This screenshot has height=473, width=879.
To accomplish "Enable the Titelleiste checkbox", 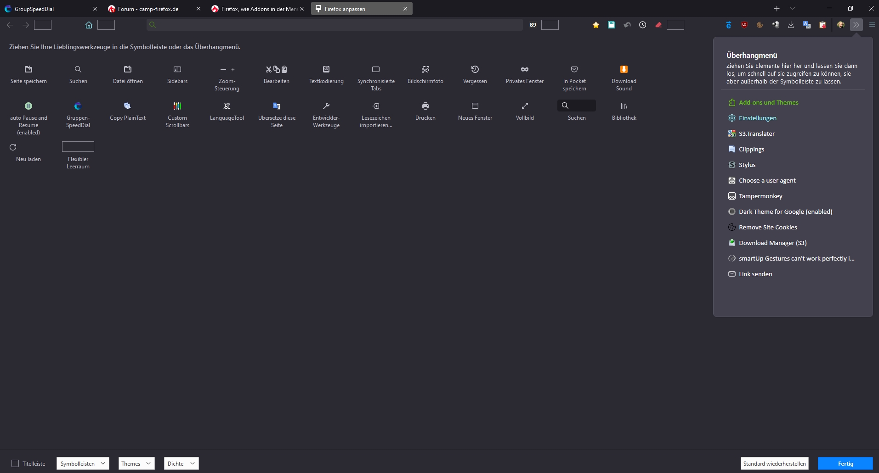I will [15, 463].
